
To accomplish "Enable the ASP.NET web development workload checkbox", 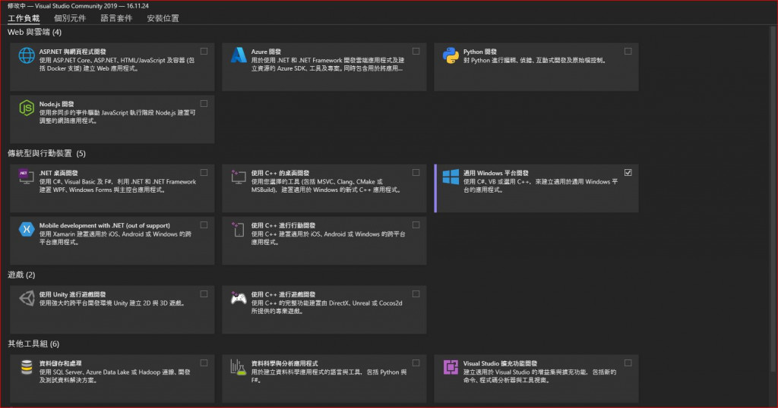I will coord(204,51).
